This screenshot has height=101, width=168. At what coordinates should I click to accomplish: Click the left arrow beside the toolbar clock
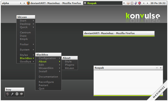[144, 3]
